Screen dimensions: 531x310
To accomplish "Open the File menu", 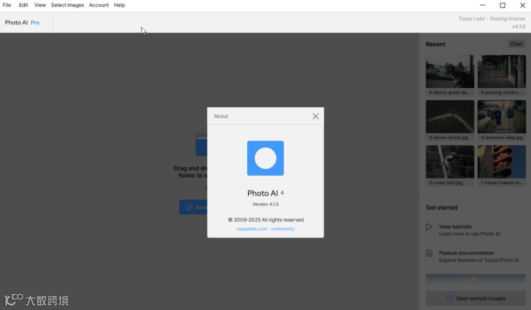I will (x=7, y=5).
